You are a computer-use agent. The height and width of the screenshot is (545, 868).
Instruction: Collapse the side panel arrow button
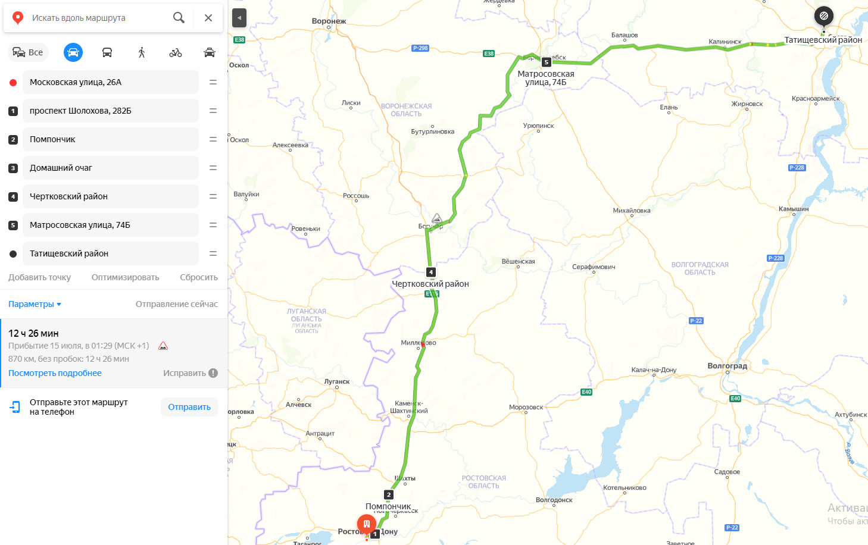[x=239, y=18]
